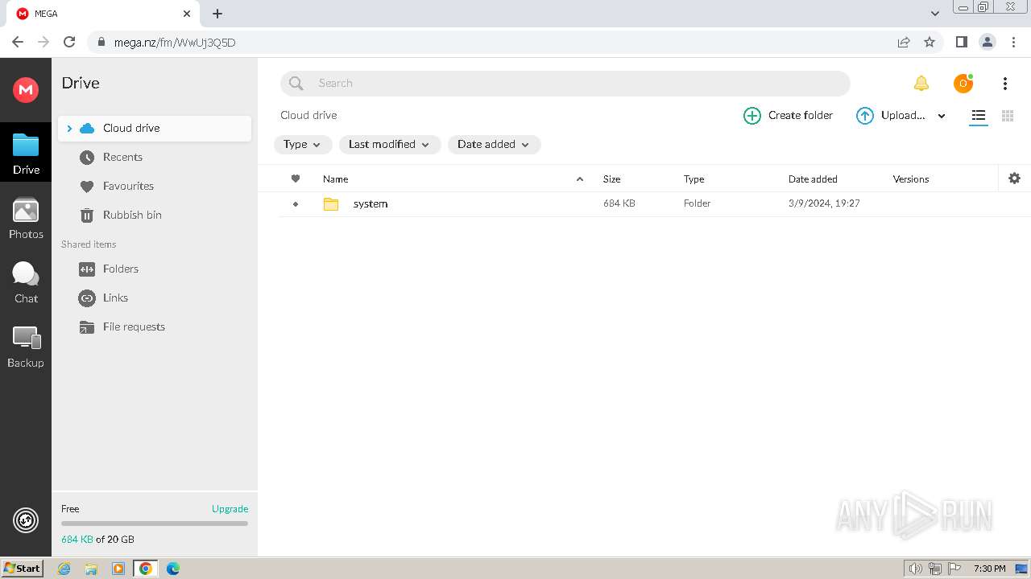
Task: Open Recents
Action: (122, 157)
